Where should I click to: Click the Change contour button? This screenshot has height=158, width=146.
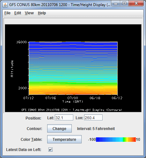point(59,128)
